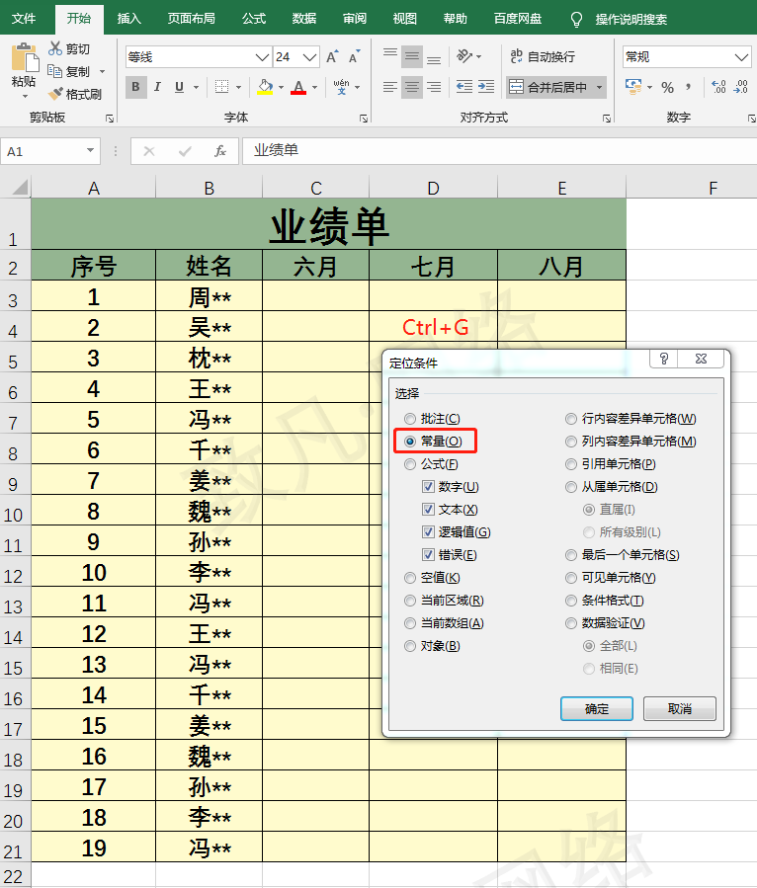Click the insert function fx icon
The width and height of the screenshot is (757, 888).
pyautogui.click(x=219, y=151)
